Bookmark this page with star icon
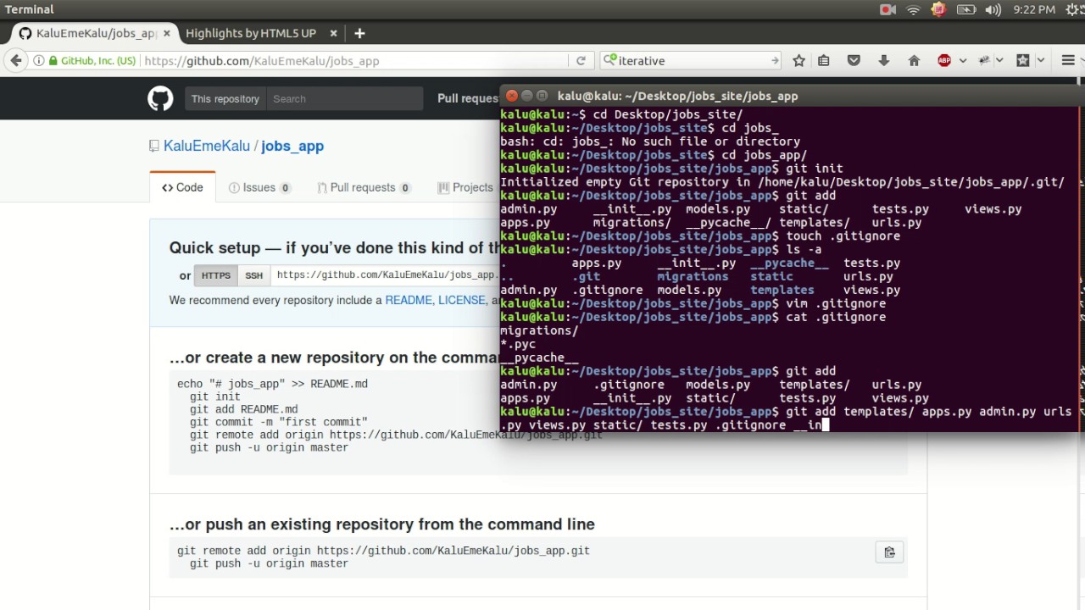This screenshot has width=1085, height=610. tap(798, 60)
